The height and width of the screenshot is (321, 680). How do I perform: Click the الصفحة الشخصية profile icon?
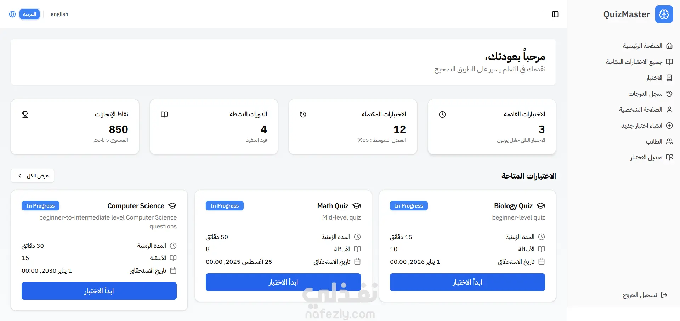669,110
